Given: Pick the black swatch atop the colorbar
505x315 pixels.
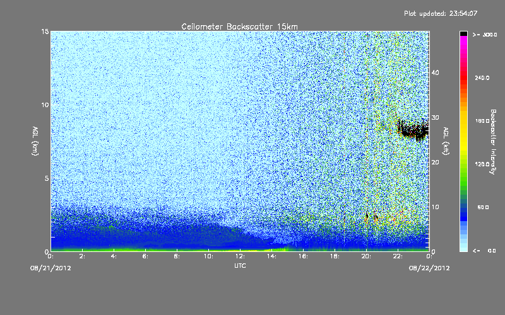Looking at the screenshot, I should [x=463, y=33].
